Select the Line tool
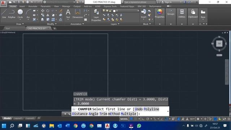 coord(4,14)
